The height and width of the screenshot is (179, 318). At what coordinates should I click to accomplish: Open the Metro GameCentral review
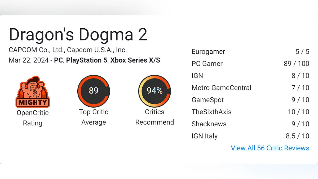point(221,88)
